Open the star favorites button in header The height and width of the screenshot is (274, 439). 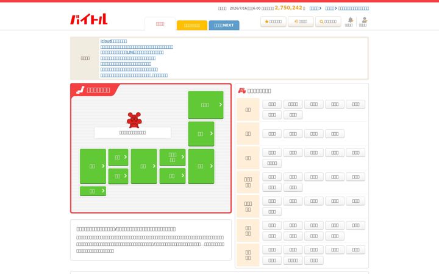[273, 21]
